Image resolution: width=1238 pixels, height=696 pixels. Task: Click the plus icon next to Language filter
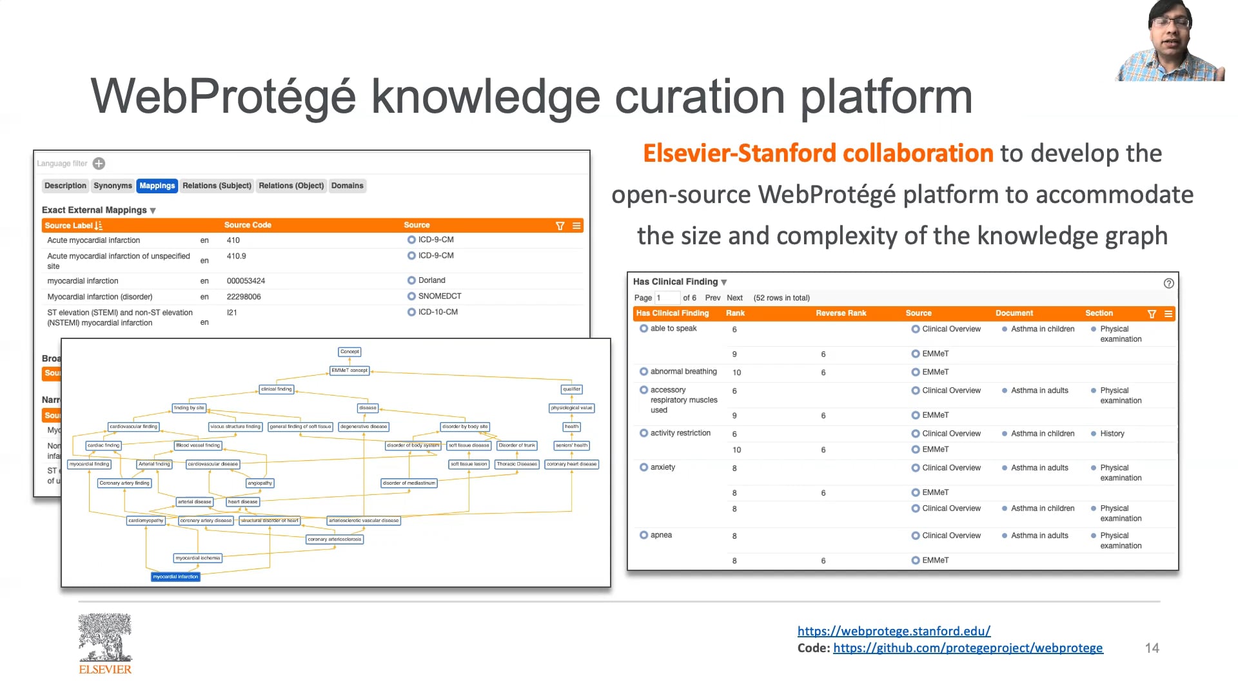coord(99,163)
